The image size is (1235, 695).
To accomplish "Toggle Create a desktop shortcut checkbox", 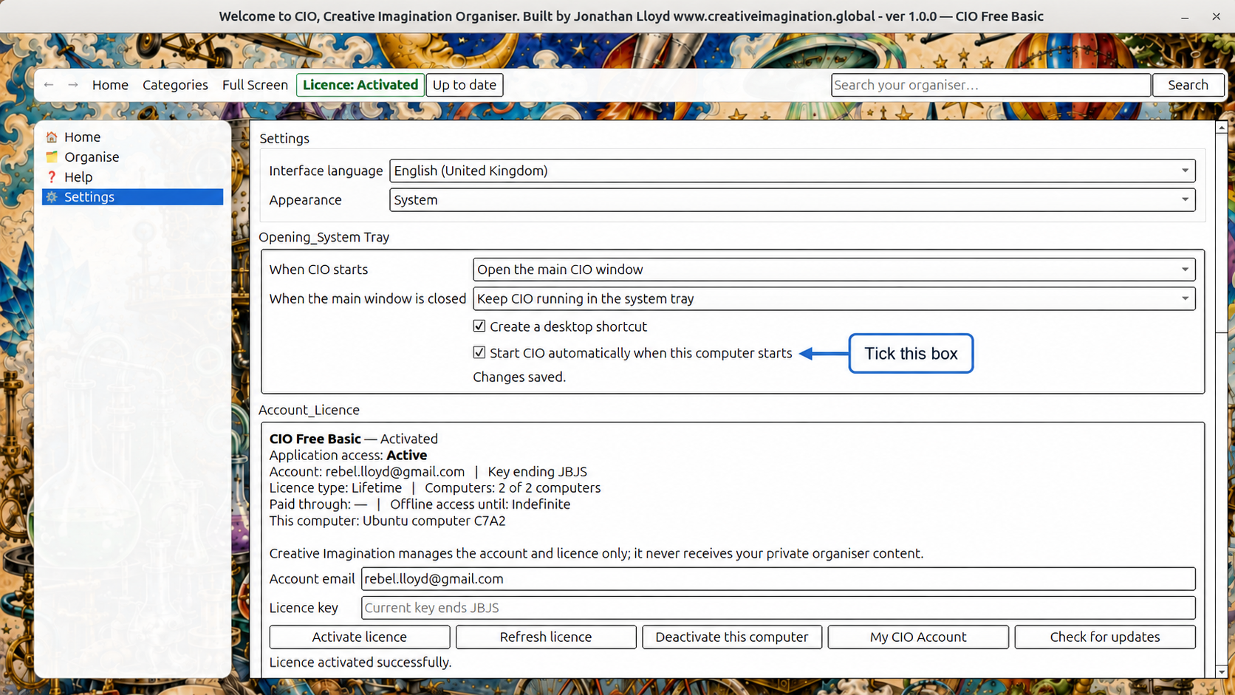I will pos(479,326).
